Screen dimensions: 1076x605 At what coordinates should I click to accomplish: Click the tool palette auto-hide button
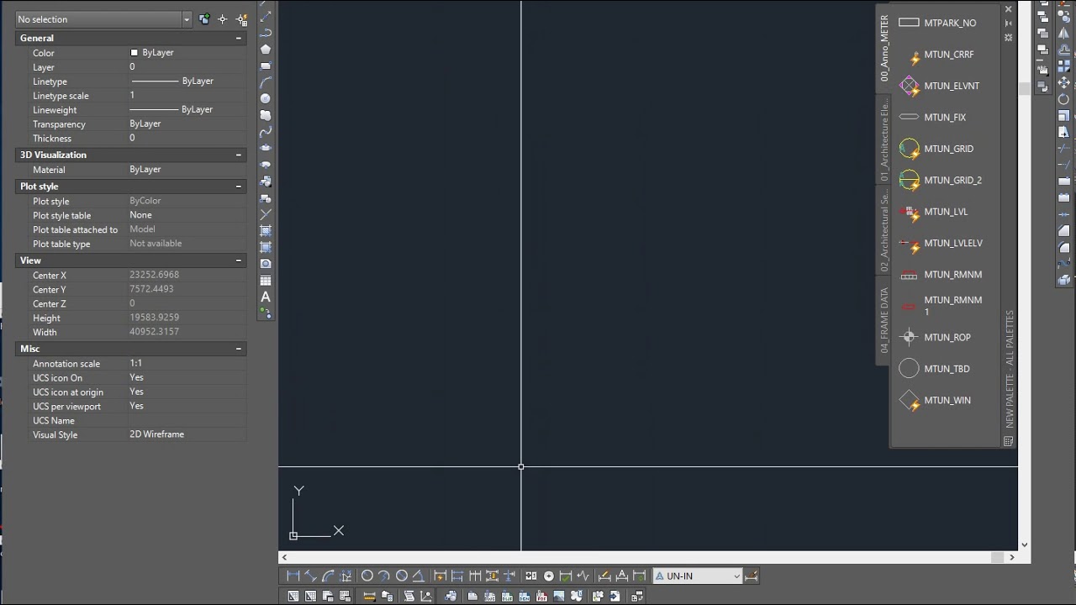[x=1009, y=24]
